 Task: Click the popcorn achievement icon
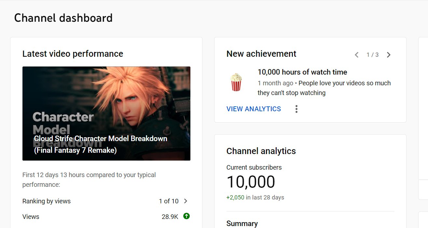tap(236, 82)
